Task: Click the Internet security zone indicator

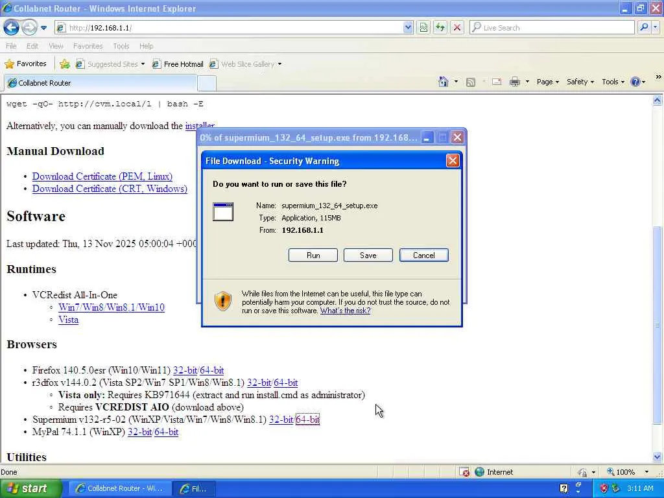Action: click(493, 472)
